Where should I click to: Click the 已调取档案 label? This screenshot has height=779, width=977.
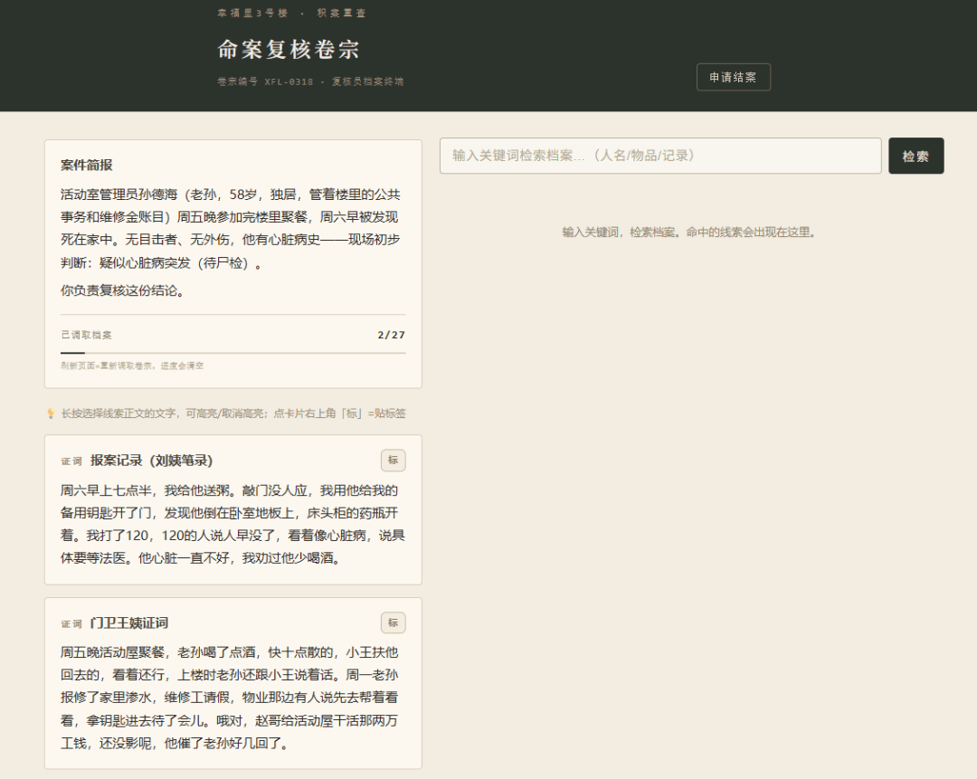pyautogui.click(x=86, y=335)
